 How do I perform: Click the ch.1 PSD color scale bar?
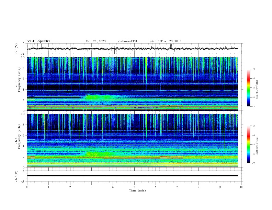[248, 88]
